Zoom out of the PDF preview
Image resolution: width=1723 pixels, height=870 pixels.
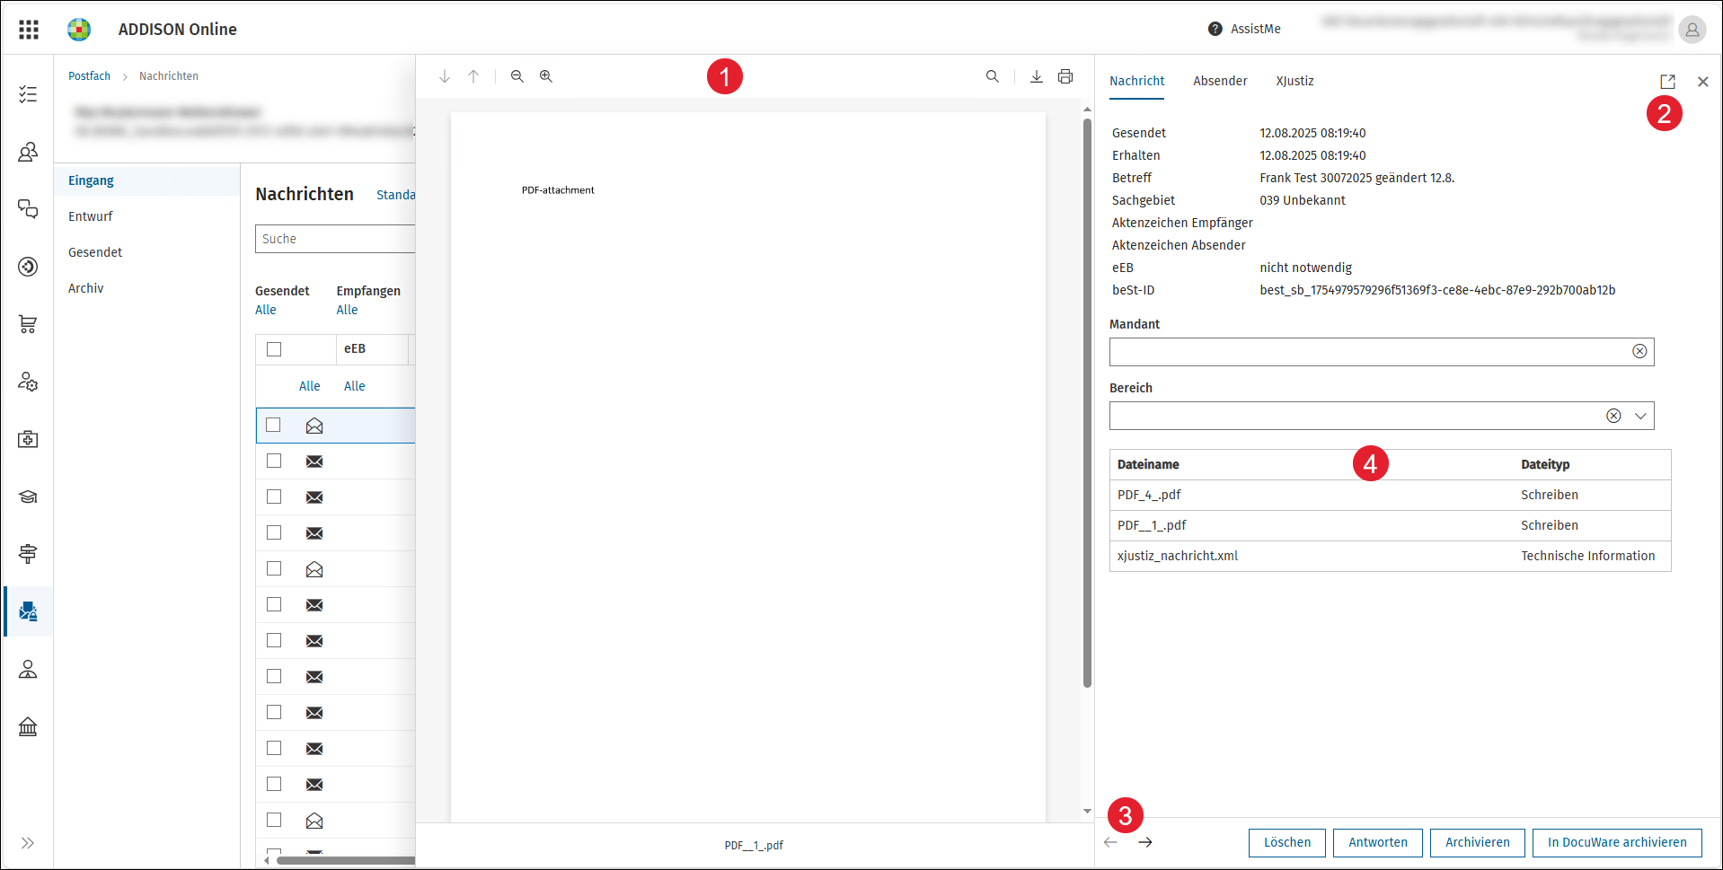coord(517,76)
